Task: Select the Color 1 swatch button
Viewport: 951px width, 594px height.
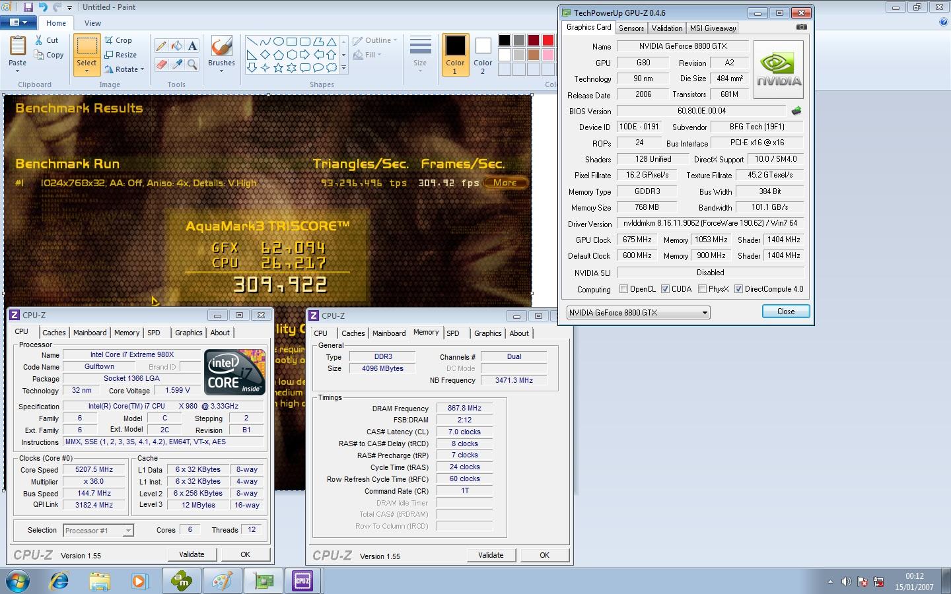Action: click(x=455, y=54)
